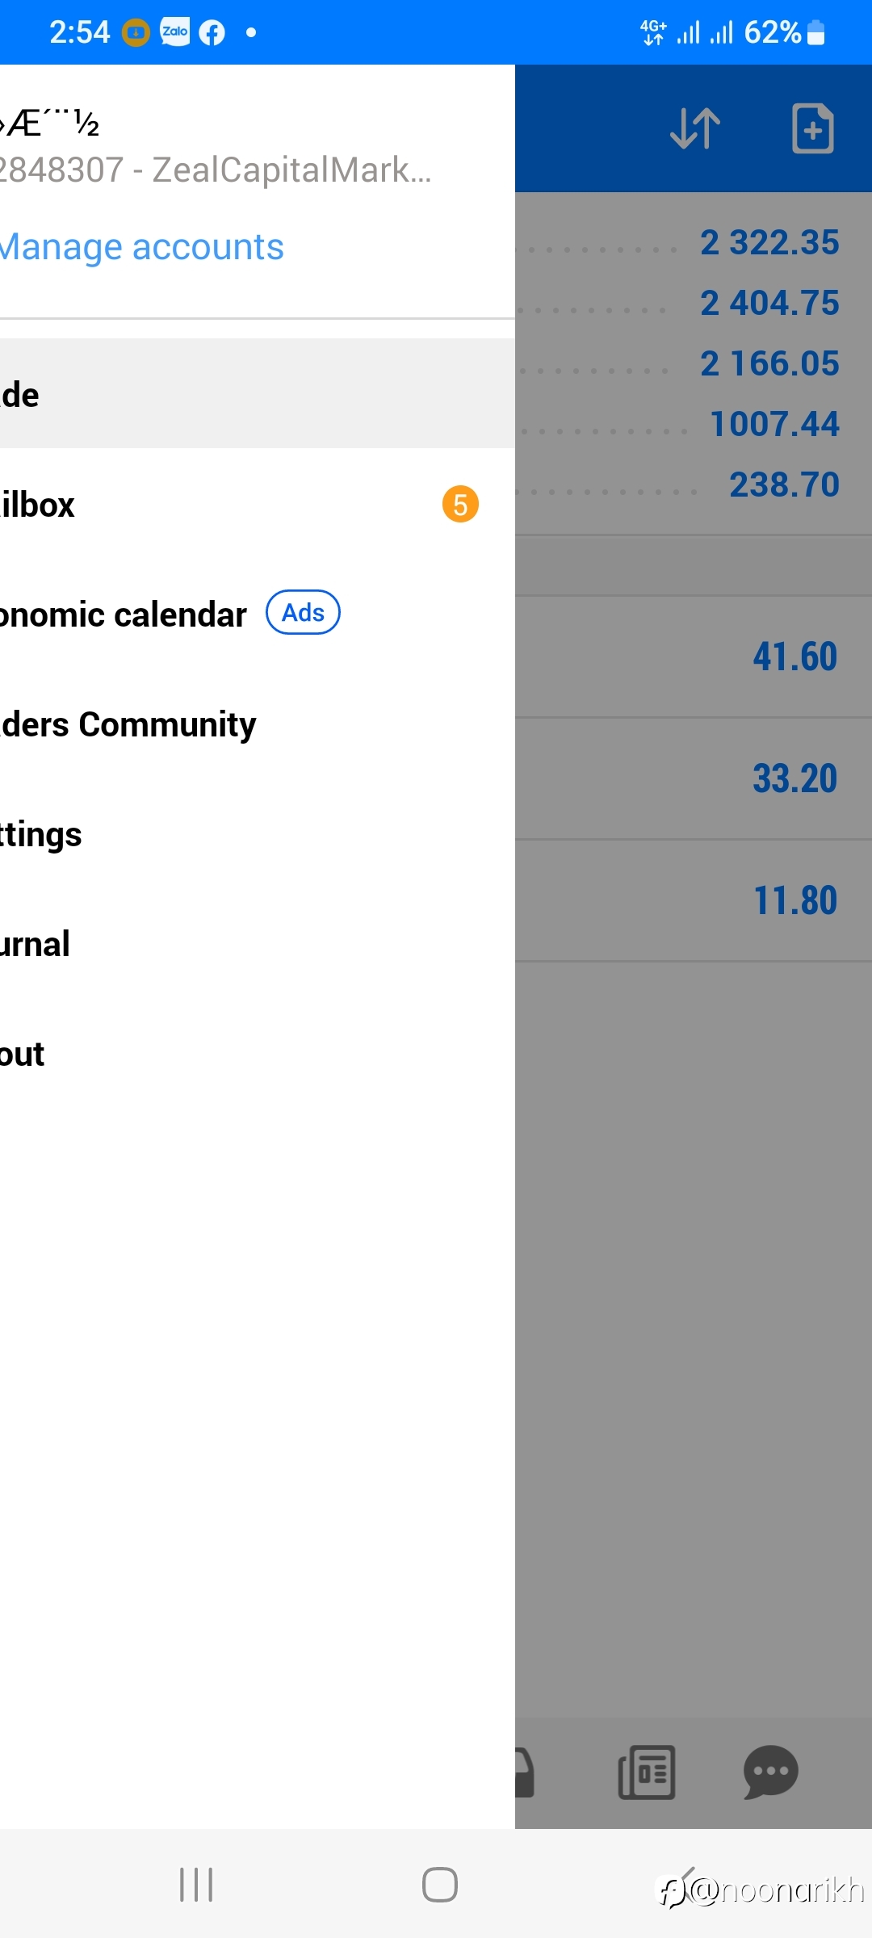Open the Mailbox menu item
The width and height of the screenshot is (872, 1938).
(x=258, y=504)
